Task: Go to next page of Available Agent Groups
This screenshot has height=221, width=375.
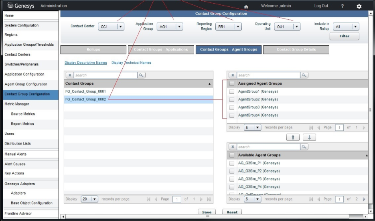Action: coord(364,199)
